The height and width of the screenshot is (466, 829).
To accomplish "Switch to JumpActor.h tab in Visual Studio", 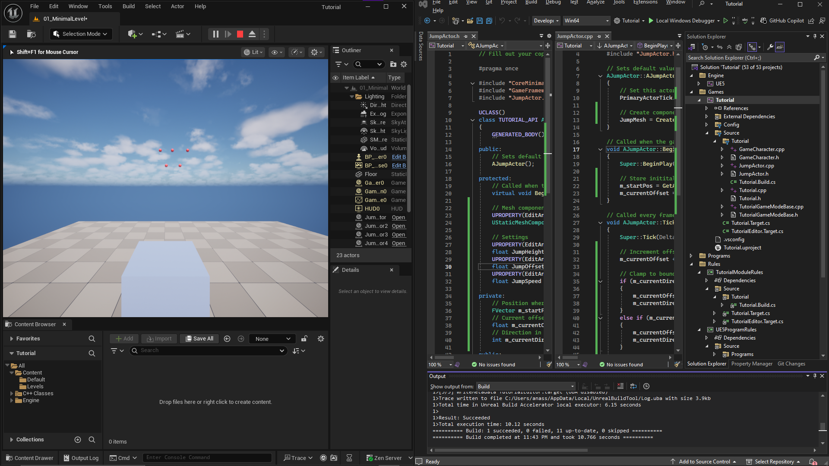I will [x=444, y=36].
